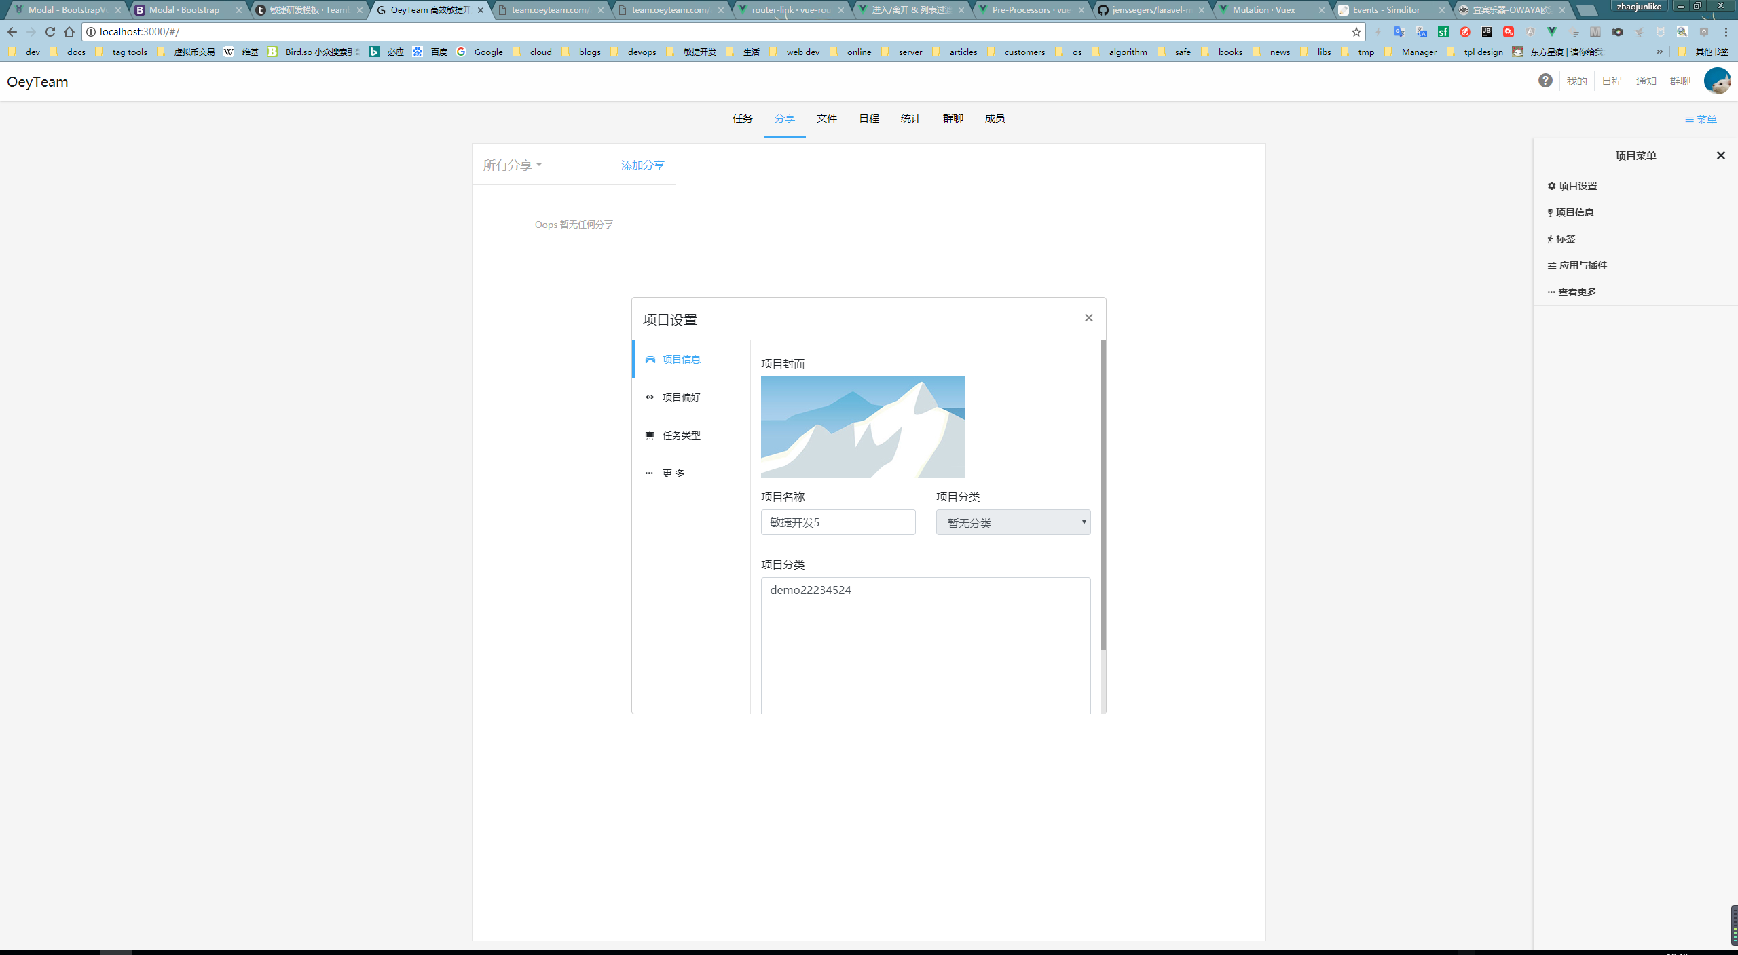1738x955 pixels.
Task: Click the 项目名称 input field
Action: 838,522
